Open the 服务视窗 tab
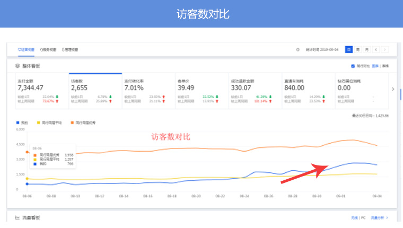The image size is (403, 228). coord(48,50)
